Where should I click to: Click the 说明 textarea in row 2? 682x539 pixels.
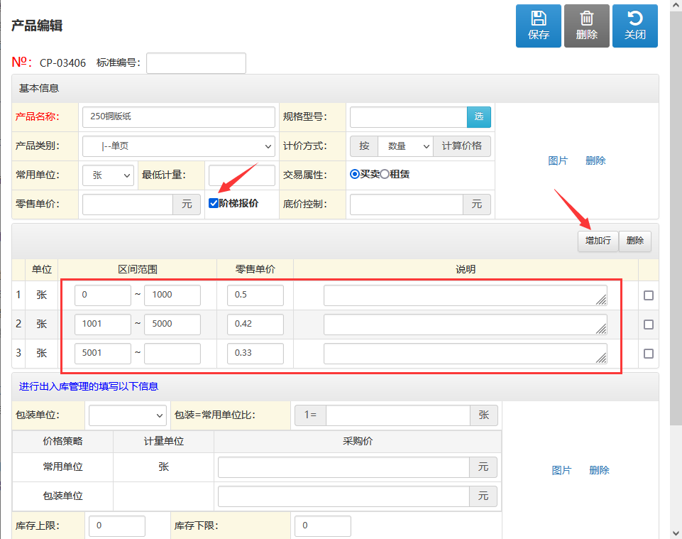[466, 325]
